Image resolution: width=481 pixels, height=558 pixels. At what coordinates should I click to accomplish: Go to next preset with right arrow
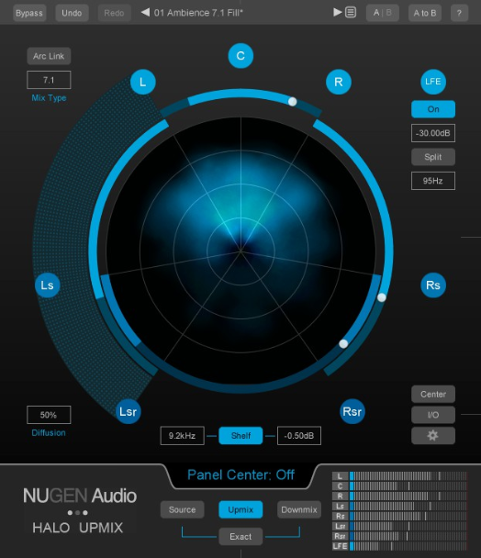pos(337,13)
